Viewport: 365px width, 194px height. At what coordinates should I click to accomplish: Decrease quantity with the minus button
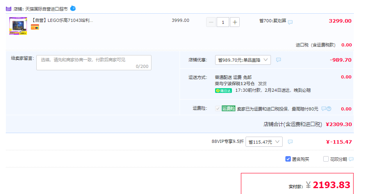coord(211,22)
